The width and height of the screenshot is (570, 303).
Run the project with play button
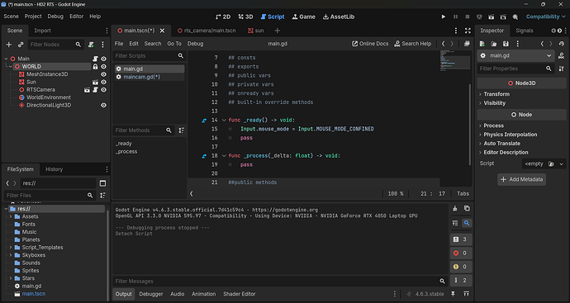click(443, 17)
